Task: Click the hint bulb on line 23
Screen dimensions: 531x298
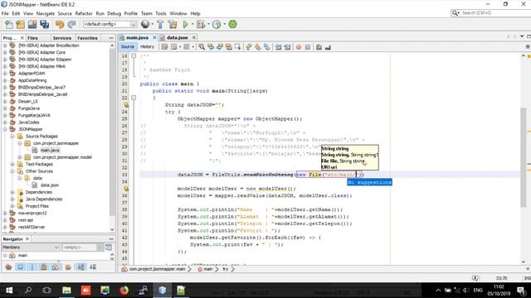Action: [126, 105]
